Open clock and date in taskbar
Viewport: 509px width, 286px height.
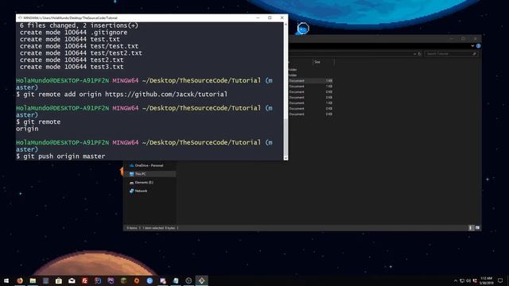click(486, 280)
